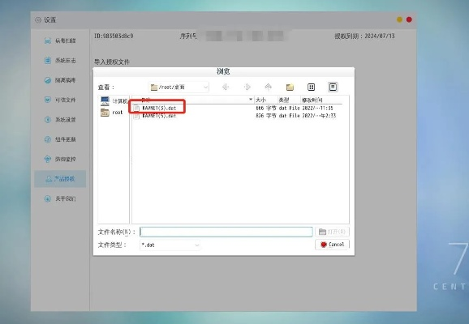
Task: Sort the file list by the 类型 column
Action: 289,100
